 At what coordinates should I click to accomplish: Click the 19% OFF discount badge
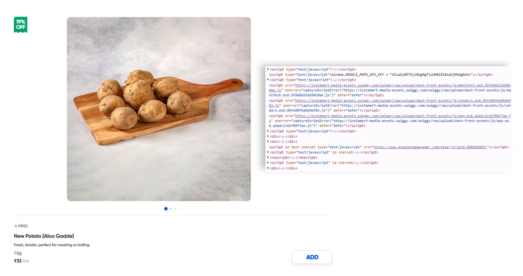pos(20,24)
